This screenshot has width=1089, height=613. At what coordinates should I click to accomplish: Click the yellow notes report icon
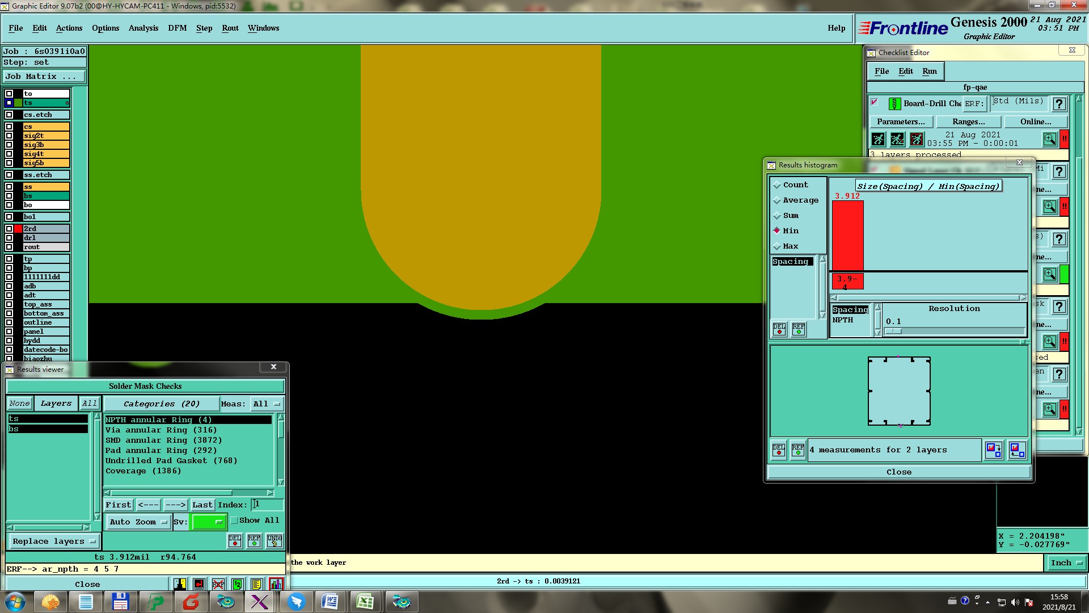(x=256, y=584)
